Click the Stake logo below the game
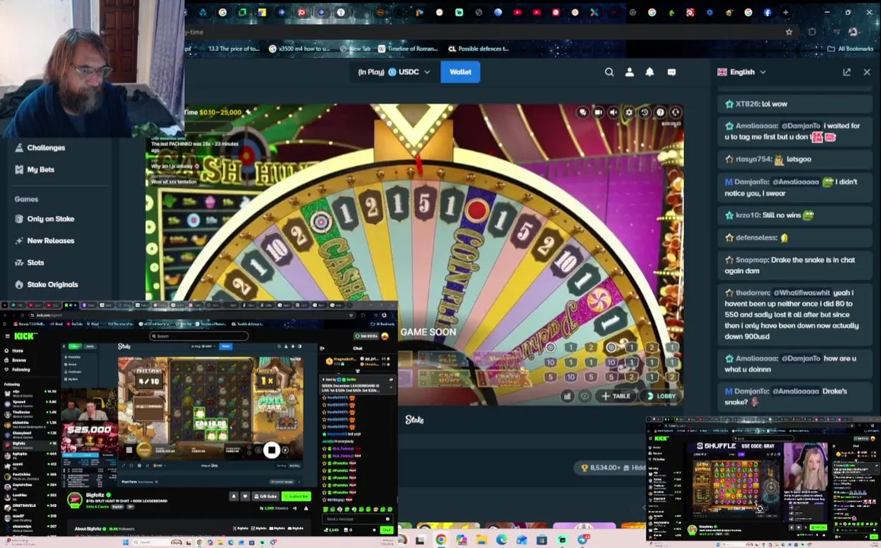 (415, 419)
